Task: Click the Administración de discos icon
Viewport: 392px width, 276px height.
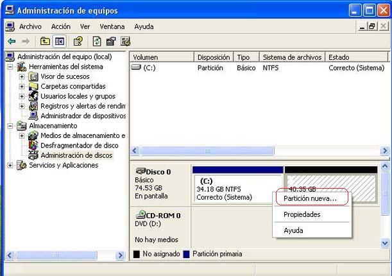Action: (33, 155)
